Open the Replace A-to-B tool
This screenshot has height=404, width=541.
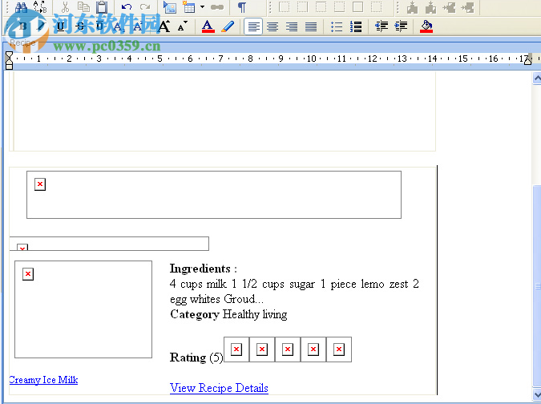[40, 7]
